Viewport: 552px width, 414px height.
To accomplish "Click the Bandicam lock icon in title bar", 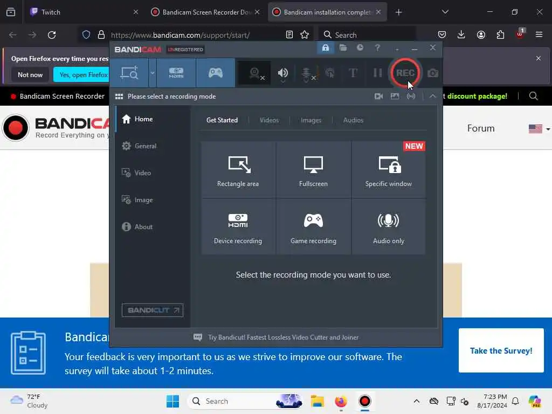I will click(325, 47).
